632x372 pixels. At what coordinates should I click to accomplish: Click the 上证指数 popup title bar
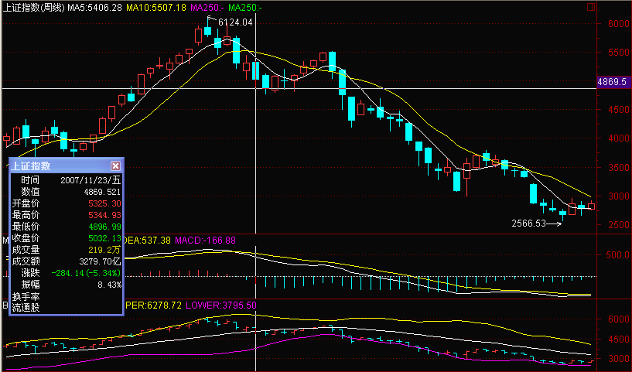58,166
